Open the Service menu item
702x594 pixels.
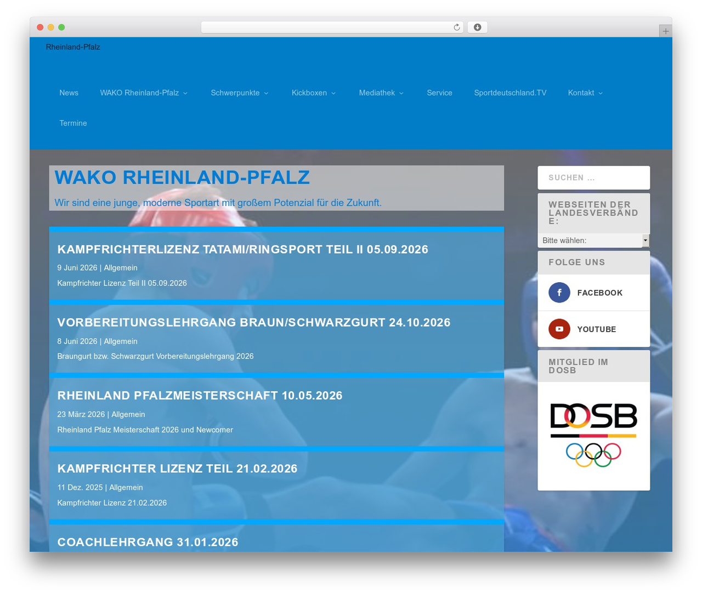pos(440,93)
